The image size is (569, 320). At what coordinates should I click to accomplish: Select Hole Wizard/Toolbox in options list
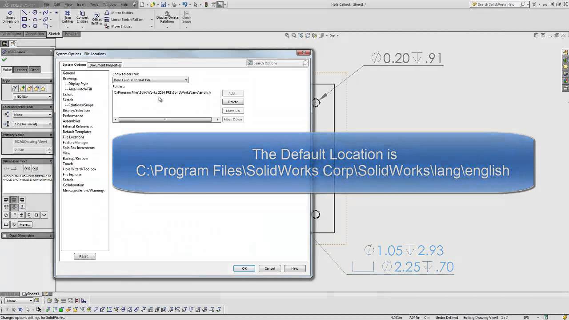pos(79,169)
